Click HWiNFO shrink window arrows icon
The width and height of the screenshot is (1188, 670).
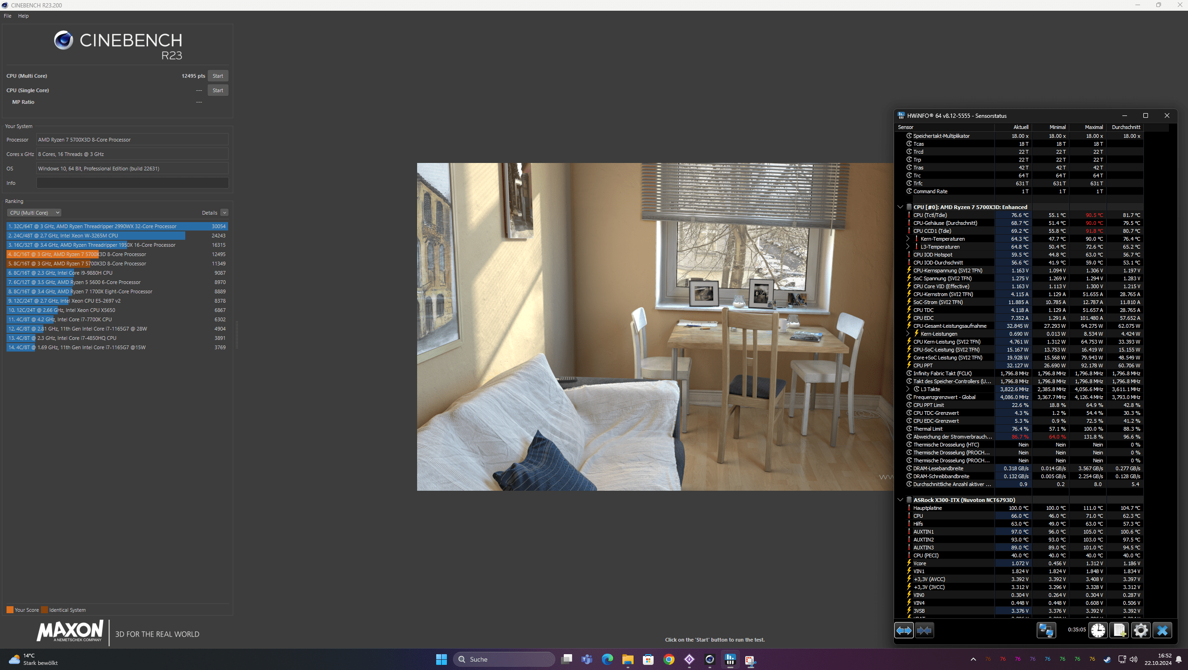point(924,630)
